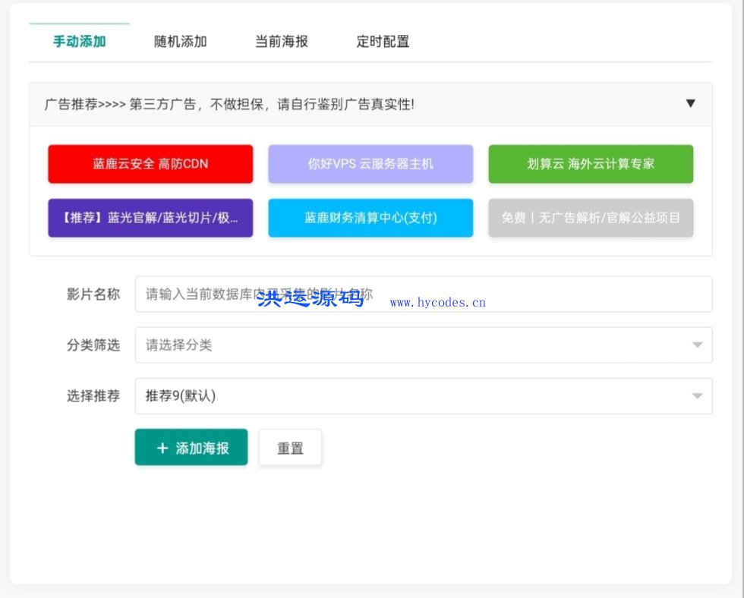This screenshot has height=598, width=744.
Task: Open the 分类筛选 category dropdown
Action: [x=424, y=345]
